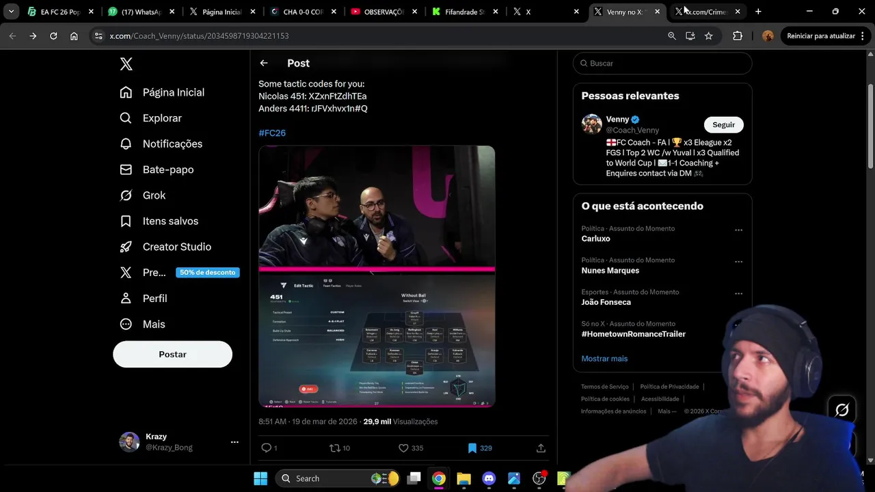The width and height of the screenshot is (875, 492).
Task: Click the browser back arrow
Action: tap(12, 36)
